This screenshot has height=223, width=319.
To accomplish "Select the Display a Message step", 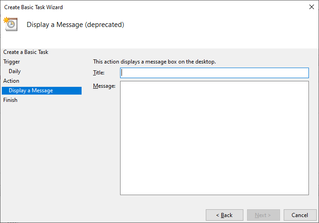I will point(42,90).
